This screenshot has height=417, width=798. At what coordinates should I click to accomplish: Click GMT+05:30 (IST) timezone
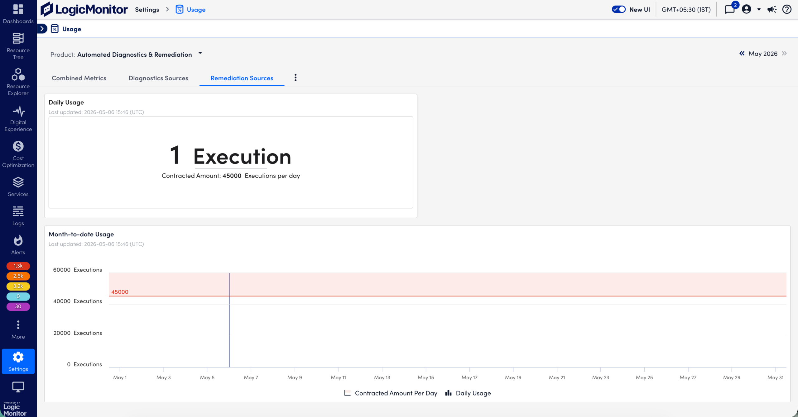click(x=686, y=9)
